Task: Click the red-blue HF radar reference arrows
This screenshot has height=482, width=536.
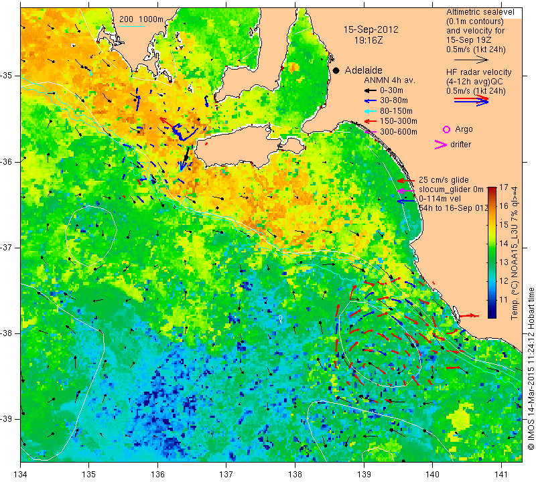Action: click(x=471, y=100)
